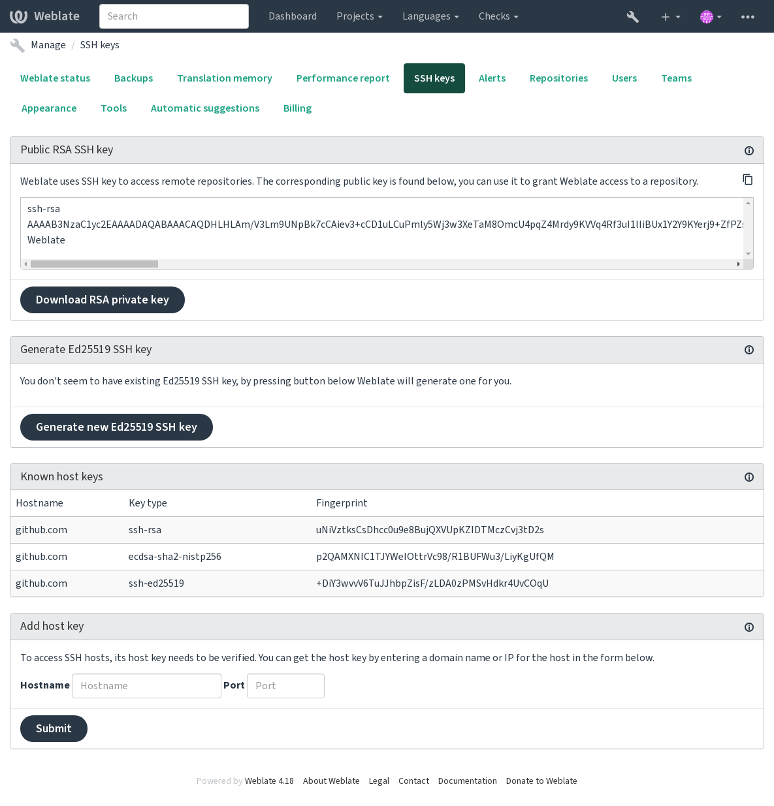This screenshot has width=774, height=806.
Task: Open info for Add host key
Action: [x=749, y=627]
